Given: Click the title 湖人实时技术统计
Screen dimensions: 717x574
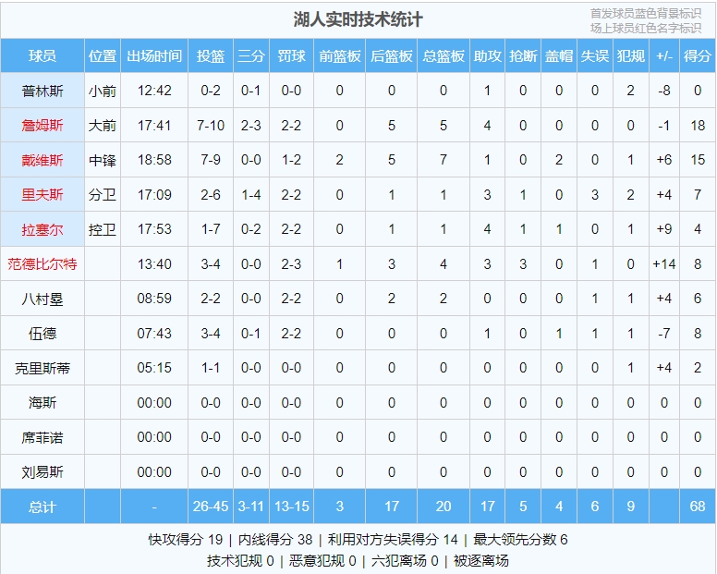Looking at the screenshot, I should tap(358, 19).
